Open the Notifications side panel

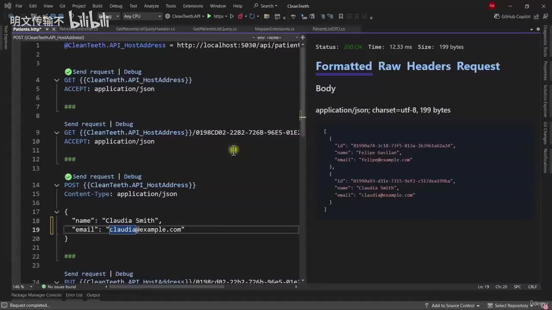pyautogui.click(x=546, y=161)
